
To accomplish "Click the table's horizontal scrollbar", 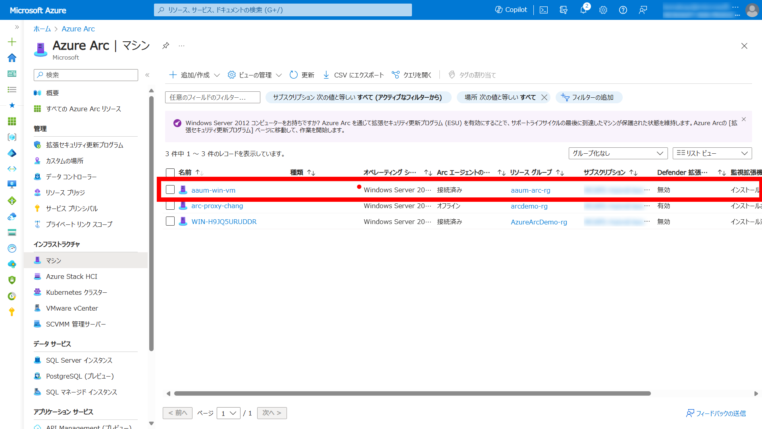I will click(412, 394).
